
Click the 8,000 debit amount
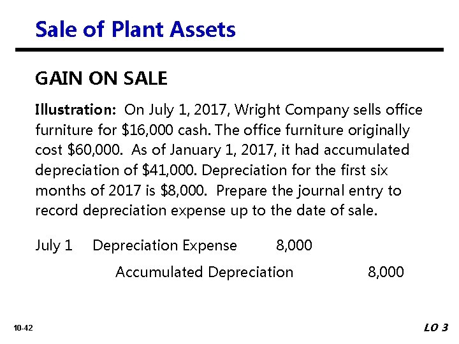tap(294, 245)
